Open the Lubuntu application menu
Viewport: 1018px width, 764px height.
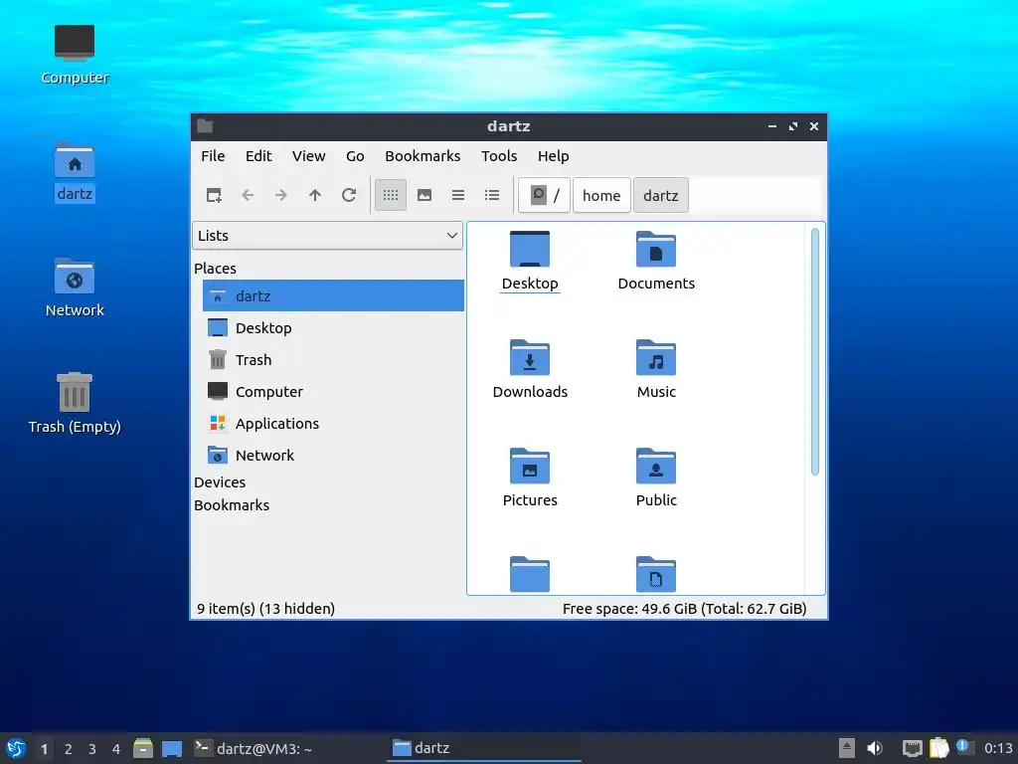16,748
